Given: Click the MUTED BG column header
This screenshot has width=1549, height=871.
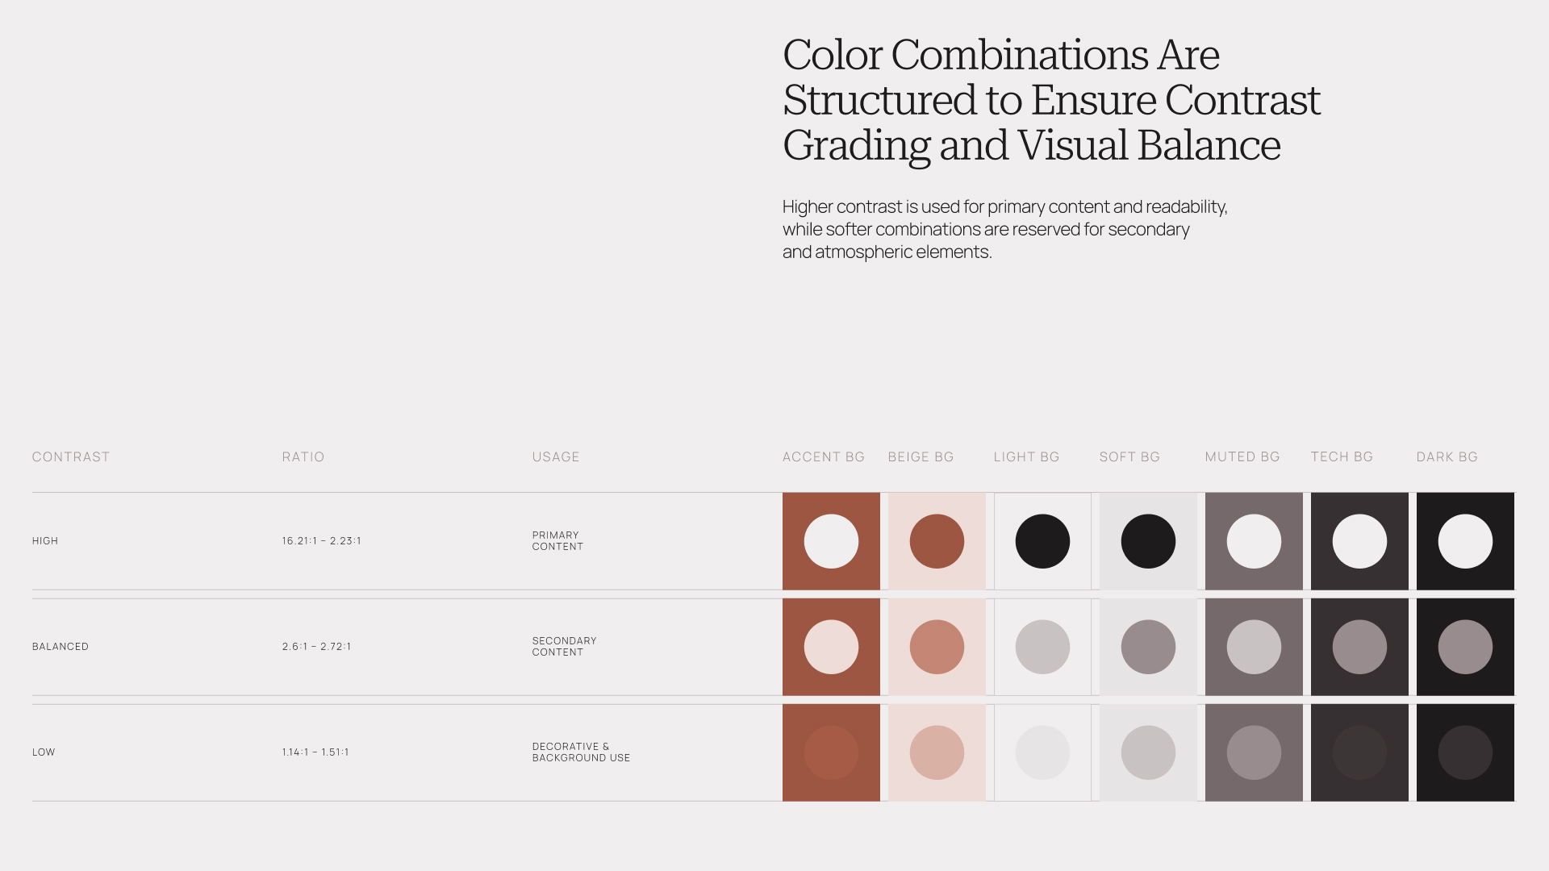Looking at the screenshot, I should (1242, 456).
